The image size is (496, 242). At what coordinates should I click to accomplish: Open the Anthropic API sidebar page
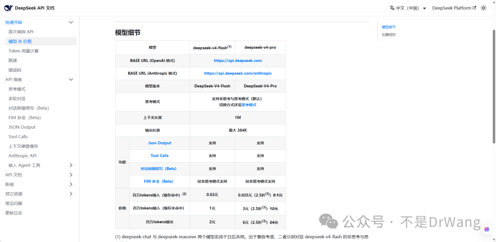[x=23, y=156]
